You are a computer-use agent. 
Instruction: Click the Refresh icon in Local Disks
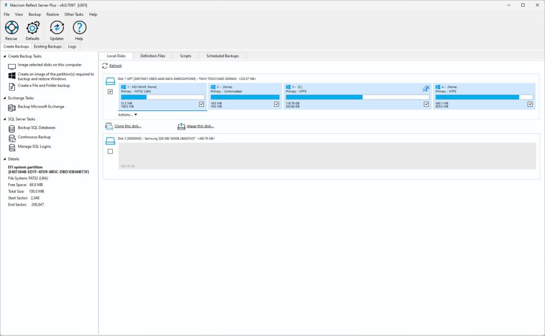coord(105,66)
